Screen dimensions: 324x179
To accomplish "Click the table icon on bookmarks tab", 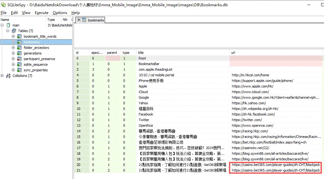I will (x=84, y=20).
